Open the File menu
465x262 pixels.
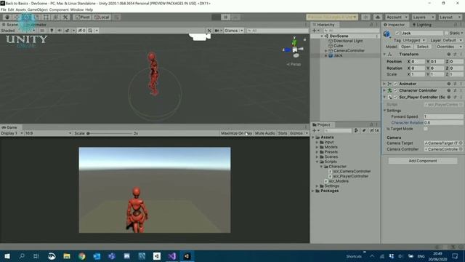[4, 9]
